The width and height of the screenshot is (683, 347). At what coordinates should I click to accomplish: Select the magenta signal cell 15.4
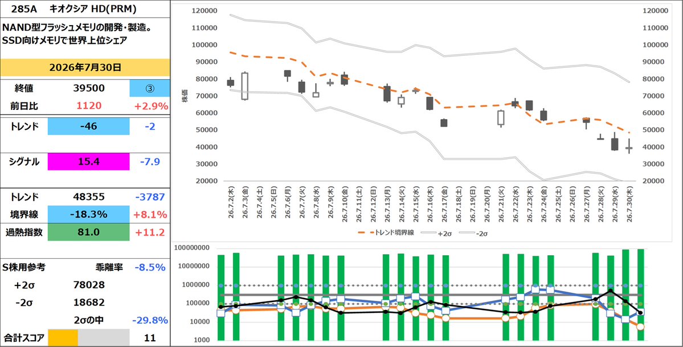tap(88, 162)
